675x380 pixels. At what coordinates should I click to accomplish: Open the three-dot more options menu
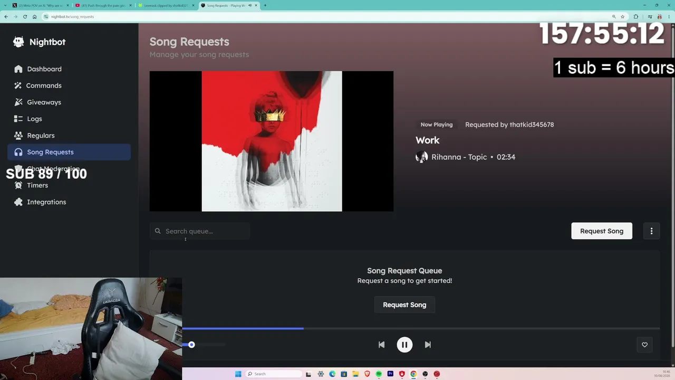651,231
